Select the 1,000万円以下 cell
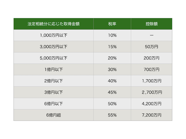 pos(53,35)
